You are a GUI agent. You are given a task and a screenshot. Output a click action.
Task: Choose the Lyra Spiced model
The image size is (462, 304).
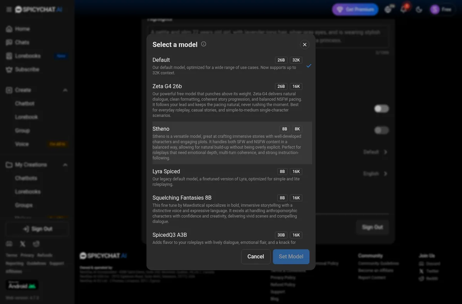pos(232,178)
